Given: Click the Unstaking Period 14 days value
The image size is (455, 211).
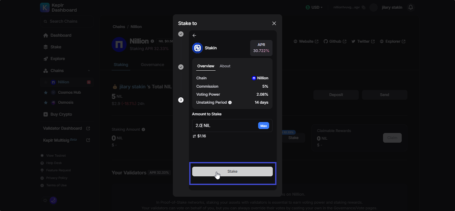Looking at the screenshot, I should pyautogui.click(x=261, y=102).
